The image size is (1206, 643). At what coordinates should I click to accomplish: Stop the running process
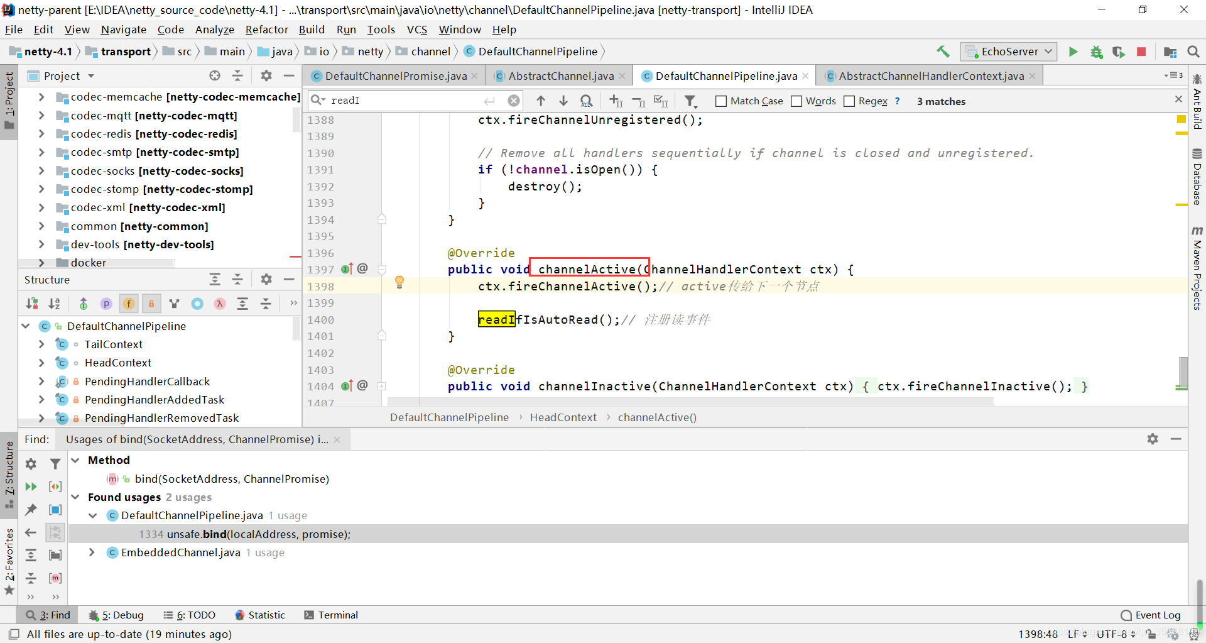pos(1141,52)
